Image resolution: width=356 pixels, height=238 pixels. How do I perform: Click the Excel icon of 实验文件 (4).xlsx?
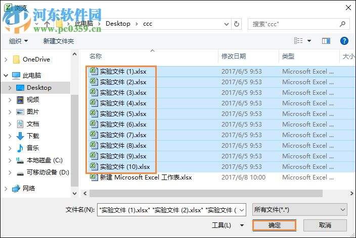pos(94,103)
